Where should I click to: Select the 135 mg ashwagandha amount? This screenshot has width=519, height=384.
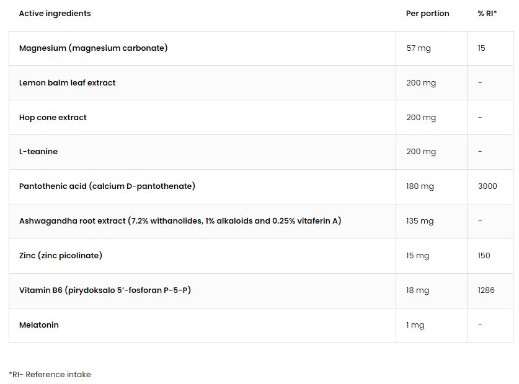(420, 221)
